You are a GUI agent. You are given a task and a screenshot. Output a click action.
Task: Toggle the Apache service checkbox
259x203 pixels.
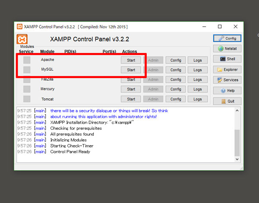[x=27, y=60]
